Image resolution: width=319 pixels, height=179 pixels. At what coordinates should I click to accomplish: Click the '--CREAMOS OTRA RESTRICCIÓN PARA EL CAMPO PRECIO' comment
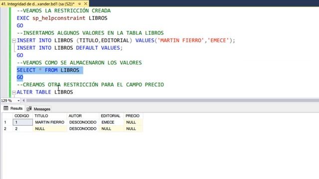tap(90, 85)
